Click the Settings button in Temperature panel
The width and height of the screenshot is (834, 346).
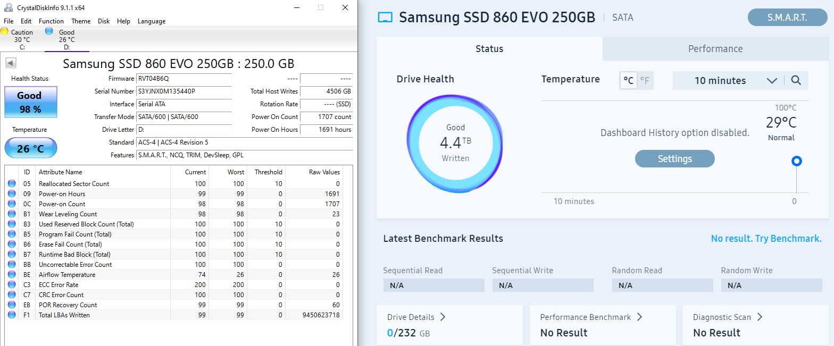675,159
